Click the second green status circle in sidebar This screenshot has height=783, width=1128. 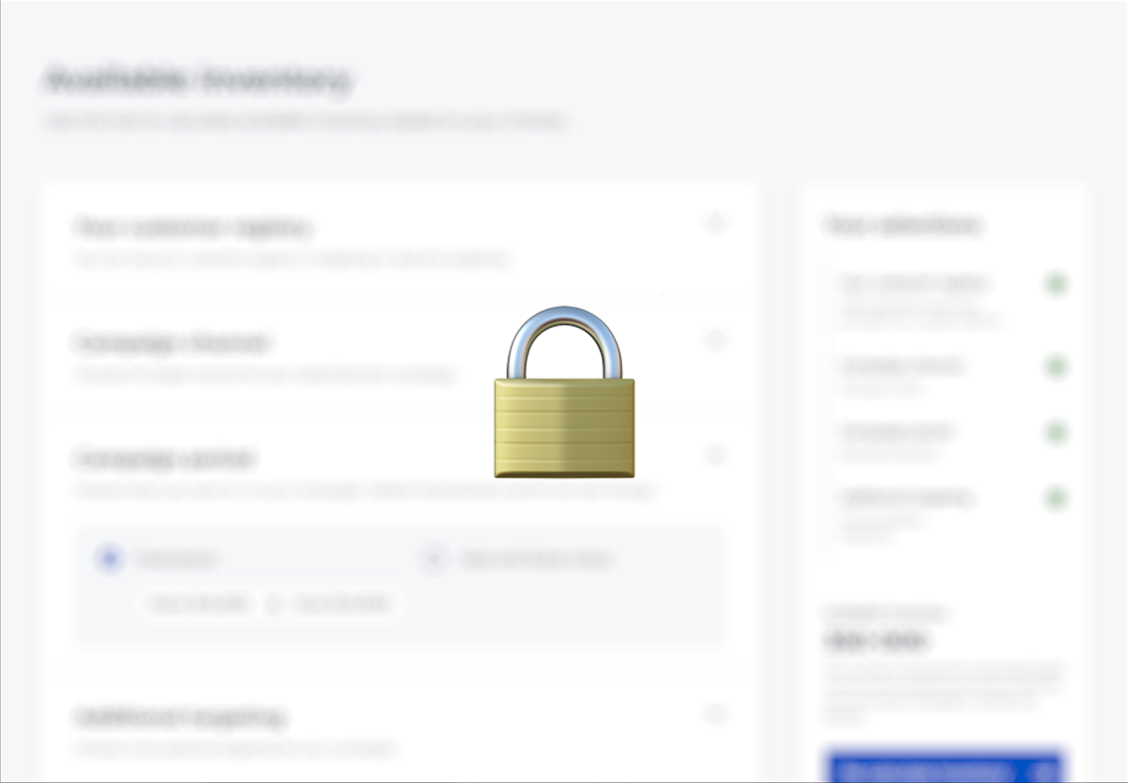tap(1057, 366)
